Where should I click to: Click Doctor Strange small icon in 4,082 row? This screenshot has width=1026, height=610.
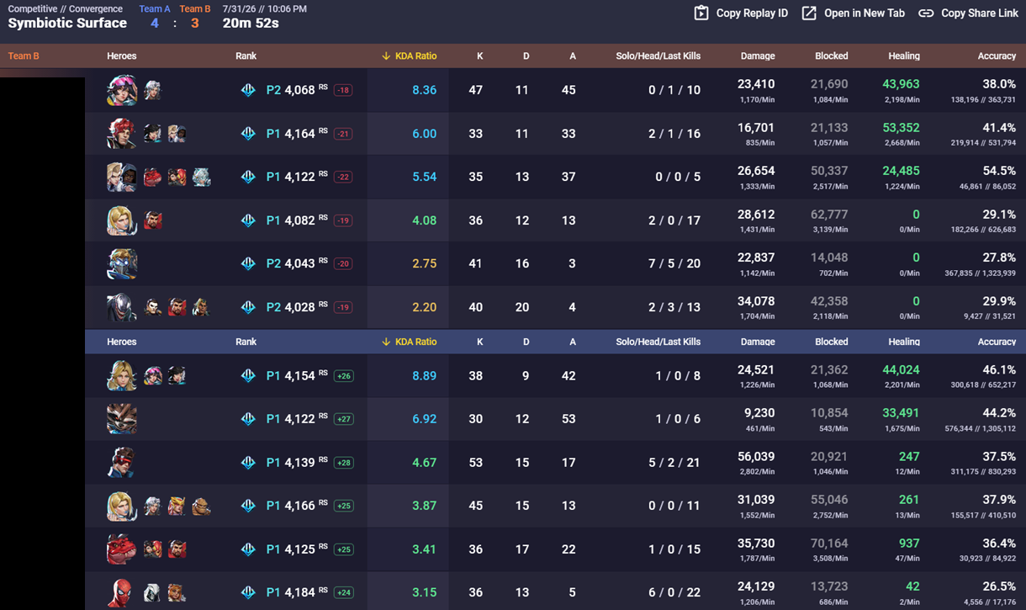pyautogui.click(x=152, y=220)
